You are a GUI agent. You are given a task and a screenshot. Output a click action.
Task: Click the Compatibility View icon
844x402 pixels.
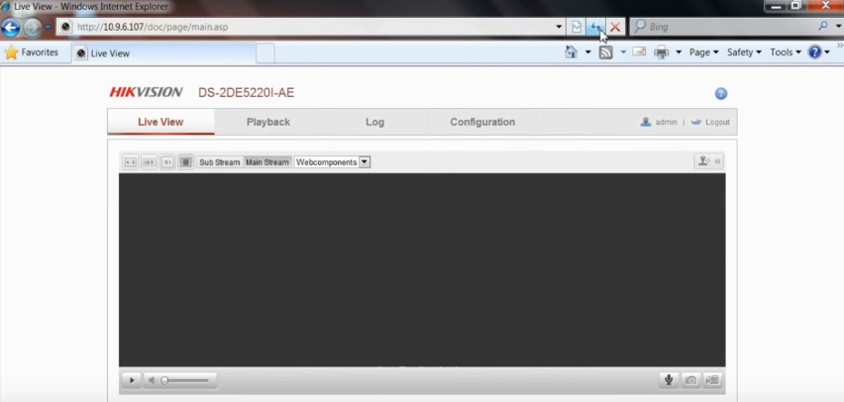coord(577,27)
